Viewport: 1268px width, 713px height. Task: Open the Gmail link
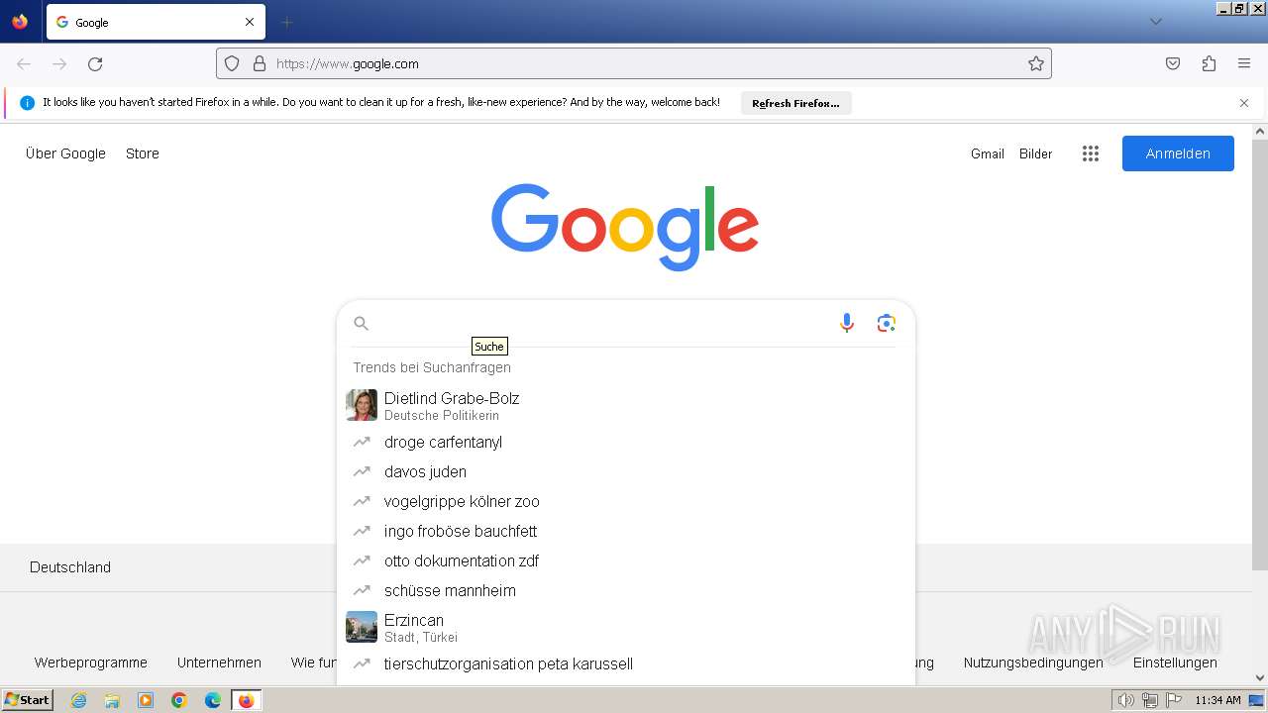988,153
